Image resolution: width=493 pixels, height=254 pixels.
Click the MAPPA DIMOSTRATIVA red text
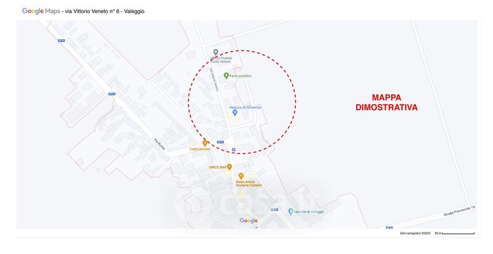pos(386,102)
